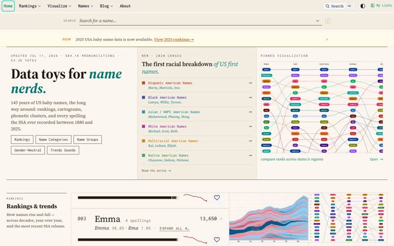This screenshot has width=394, height=246.
Task: Go to the About page
Action: [125, 6]
